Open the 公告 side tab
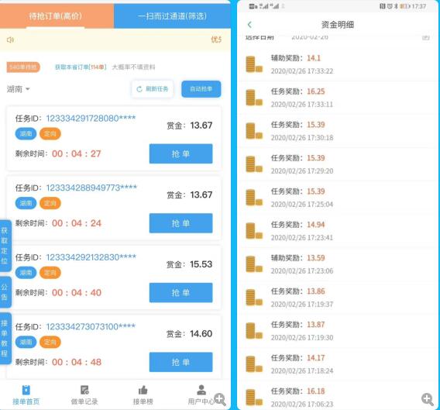440x410 pixels. 5,292
